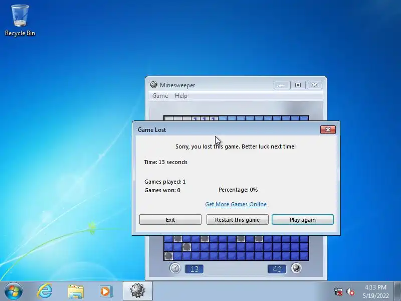Click the Play again button
The height and width of the screenshot is (301, 401).
(x=303, y=220)
